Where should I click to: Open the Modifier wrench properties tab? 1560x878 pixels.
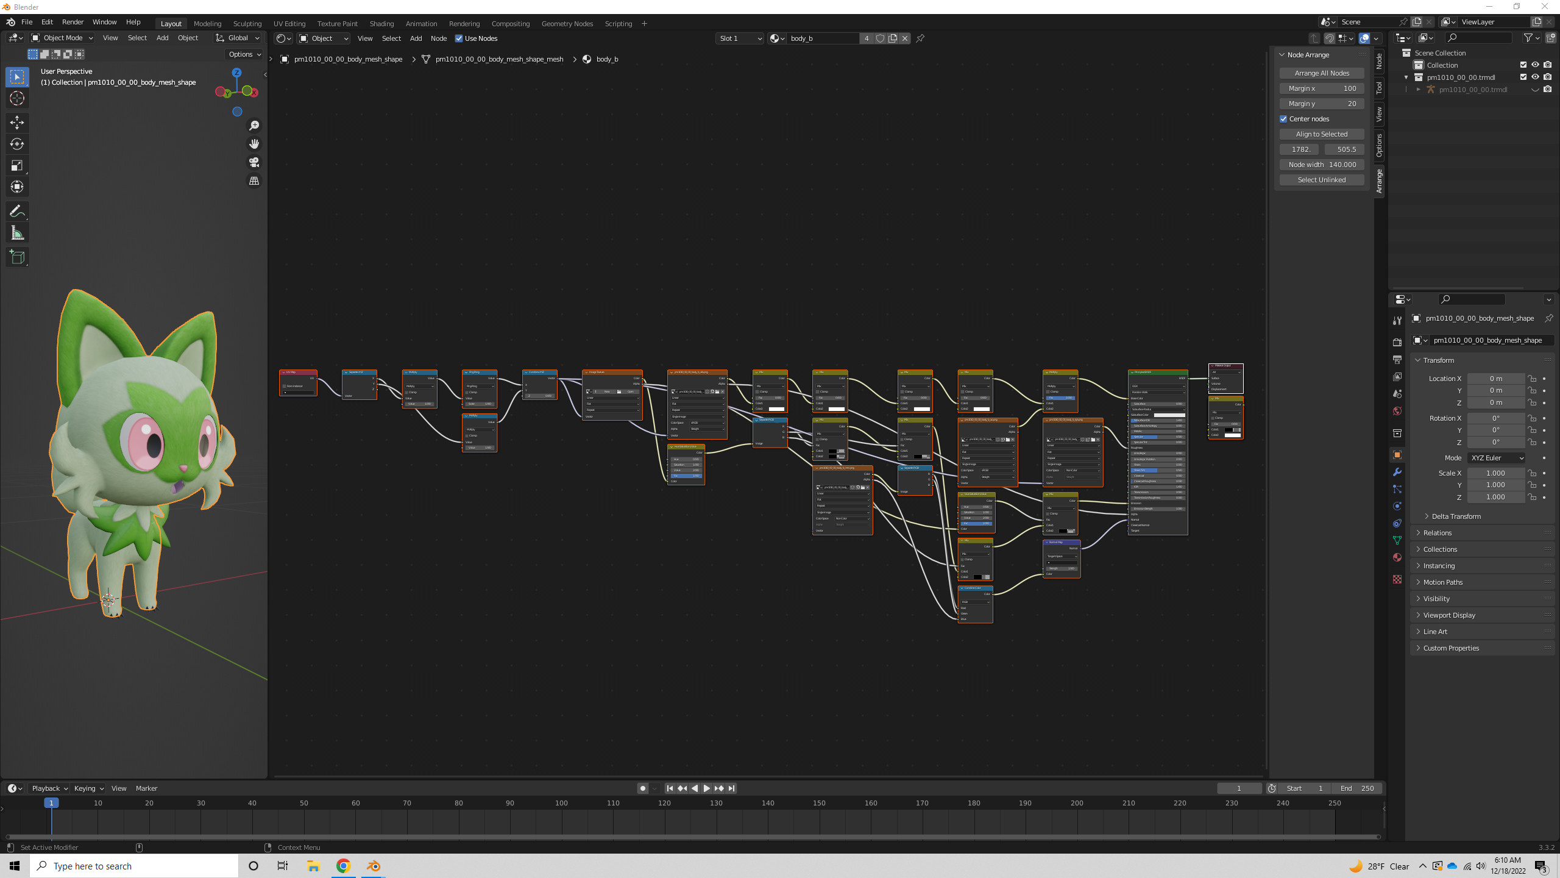1397,472
